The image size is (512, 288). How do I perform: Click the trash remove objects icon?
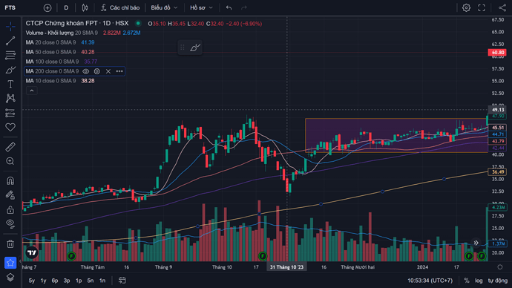10,243
